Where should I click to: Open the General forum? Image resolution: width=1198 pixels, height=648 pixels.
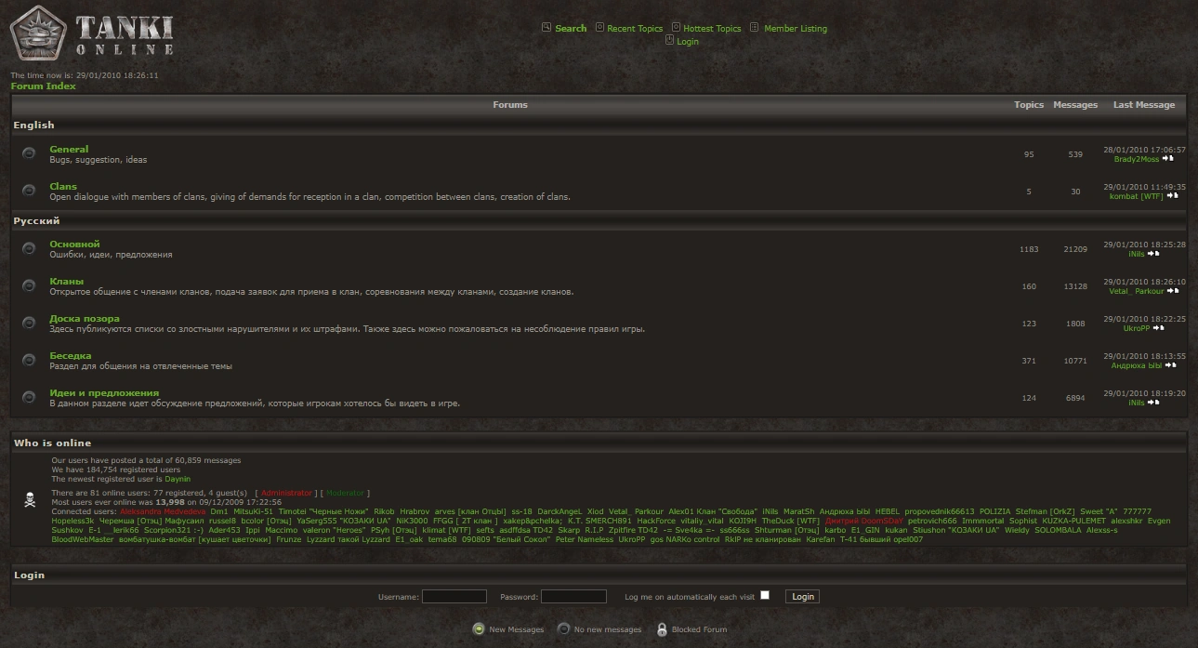69,149
